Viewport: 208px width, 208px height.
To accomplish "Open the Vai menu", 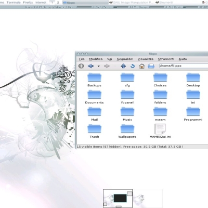I will (x=109, y=59).
